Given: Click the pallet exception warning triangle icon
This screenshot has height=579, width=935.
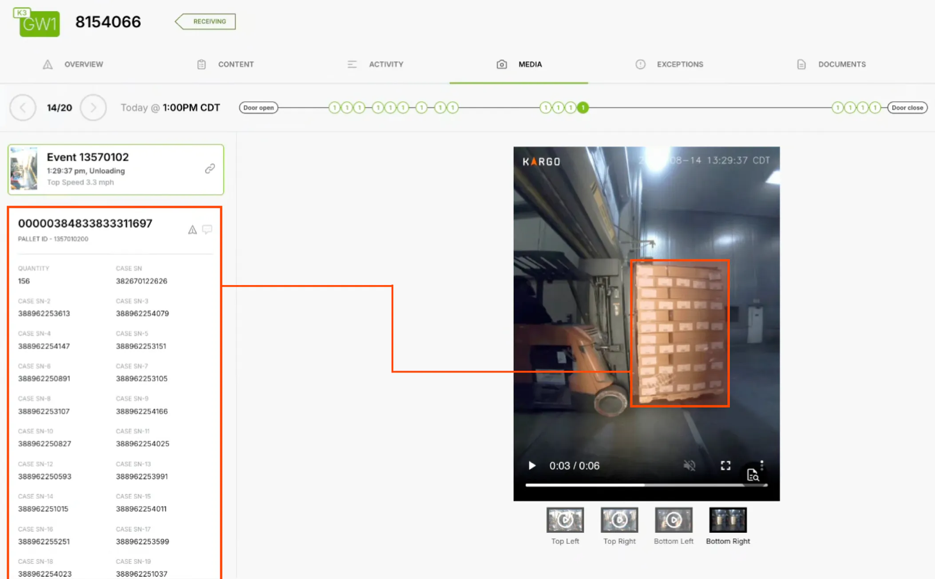Looking at the screenshot, I should (x=192, y=230).
